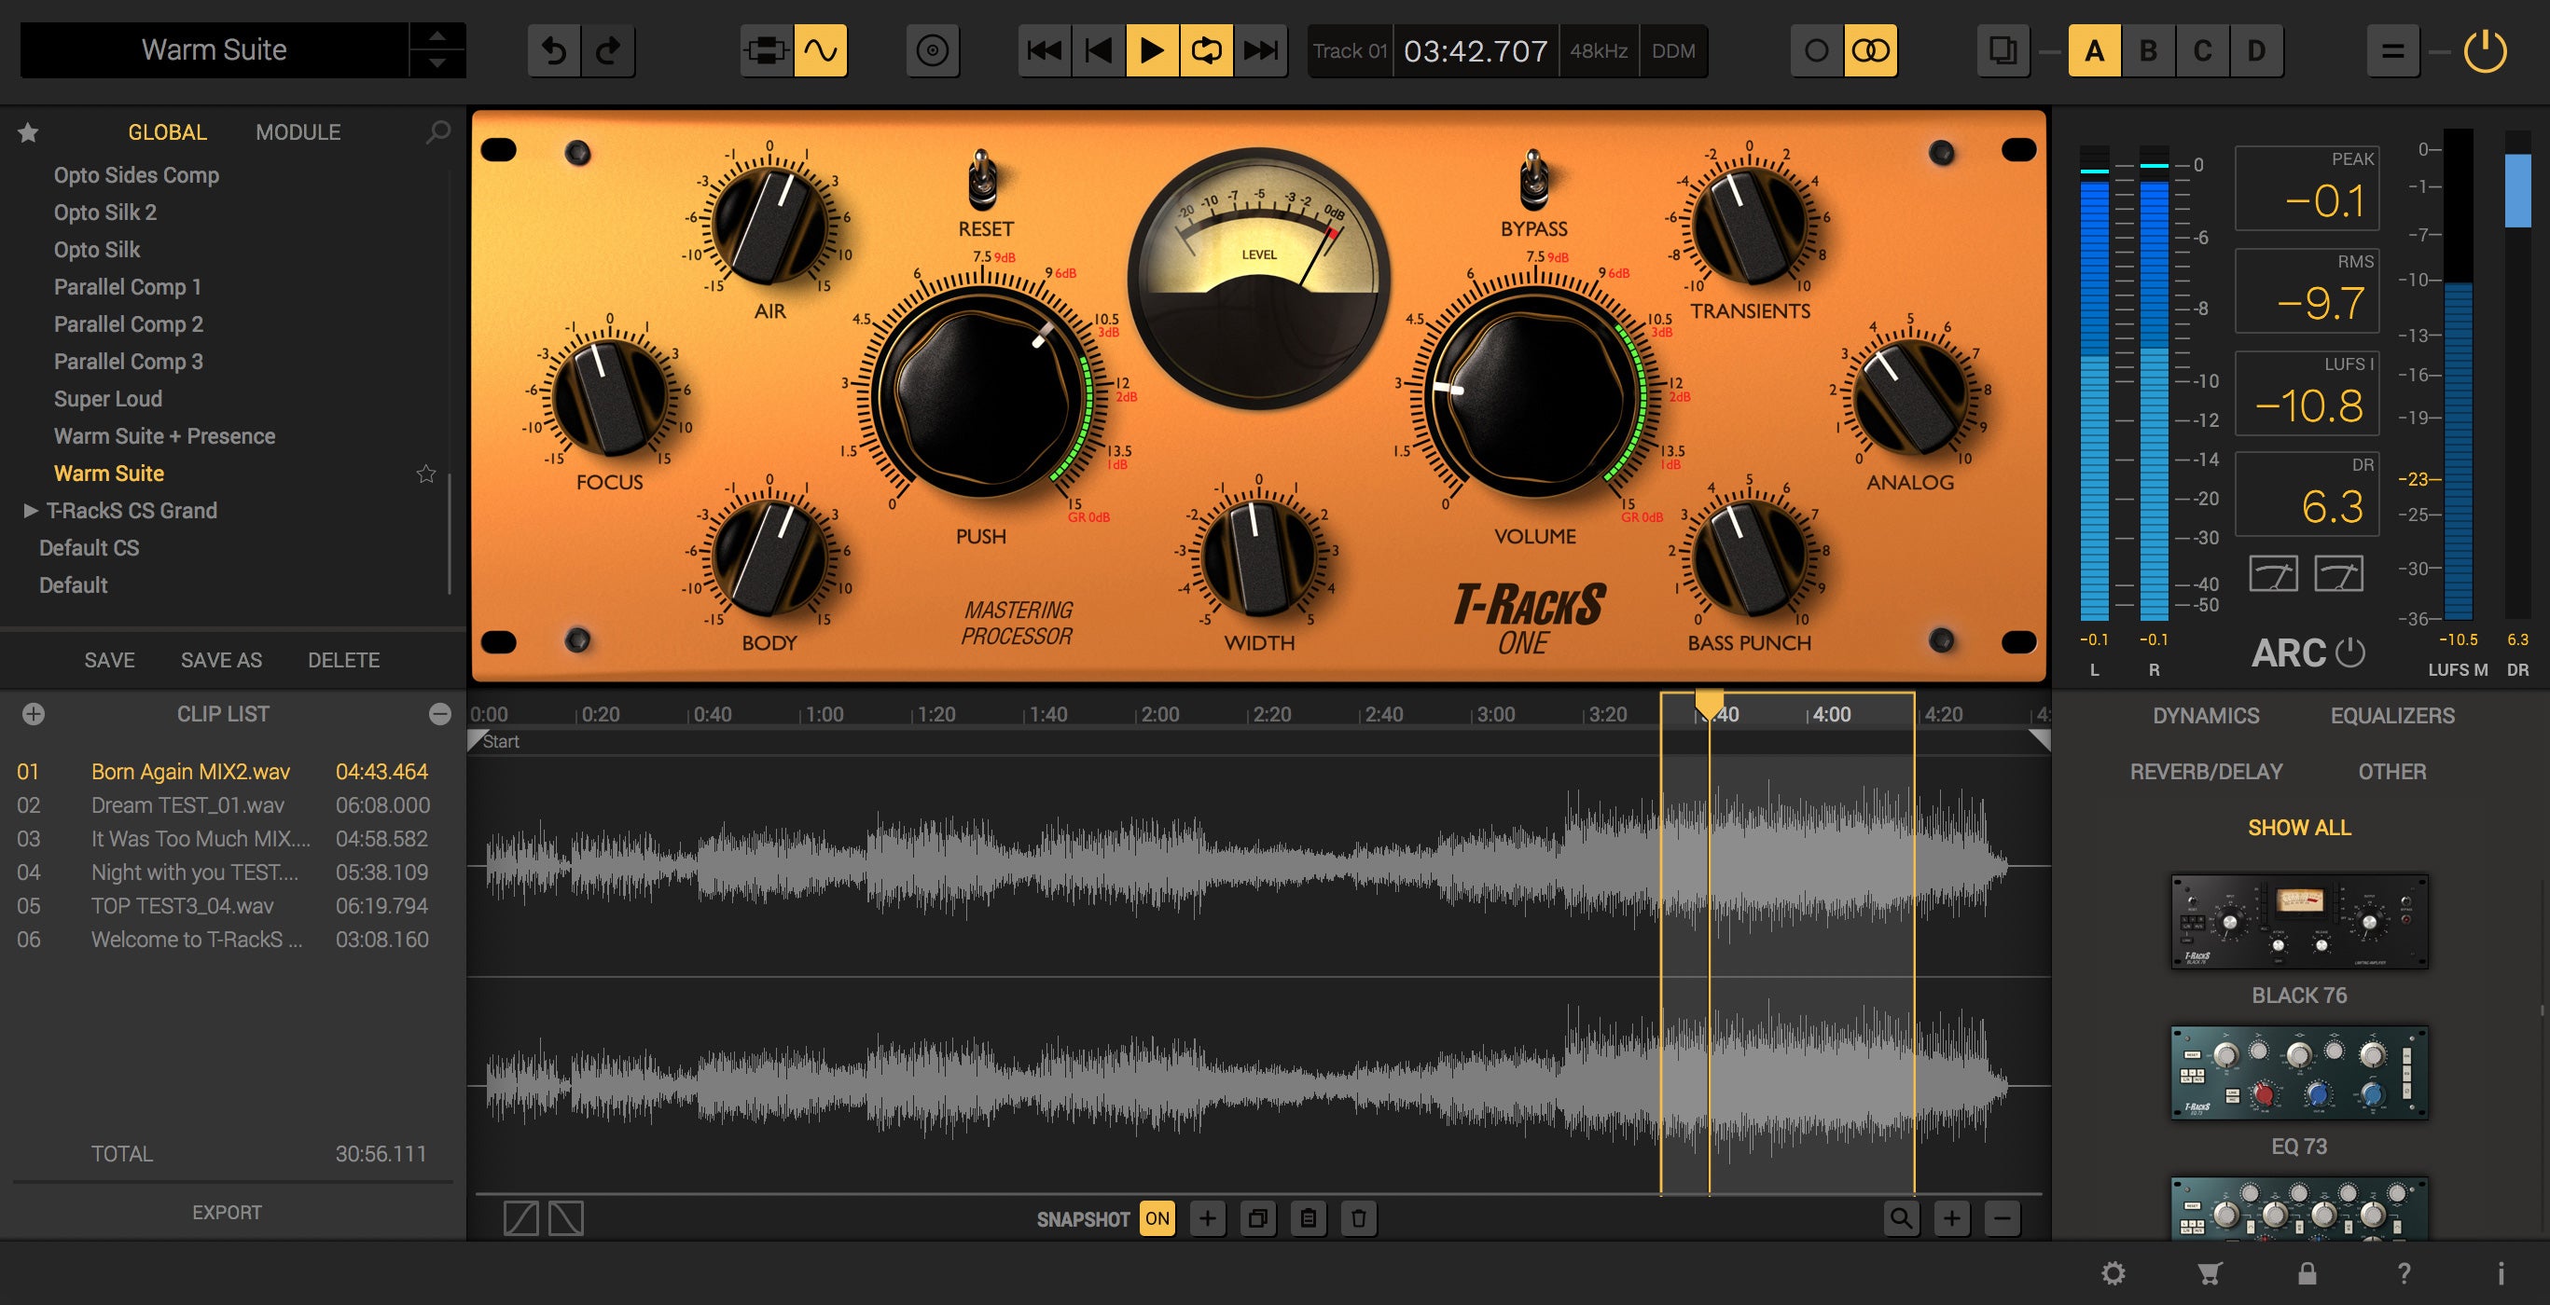Toggle the ARC power button

pyautogui.click(x=2350, y=653)
